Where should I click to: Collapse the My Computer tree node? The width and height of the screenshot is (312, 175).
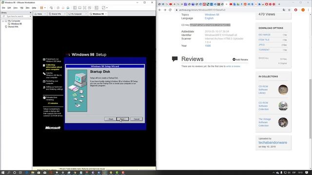coord(3,21)
